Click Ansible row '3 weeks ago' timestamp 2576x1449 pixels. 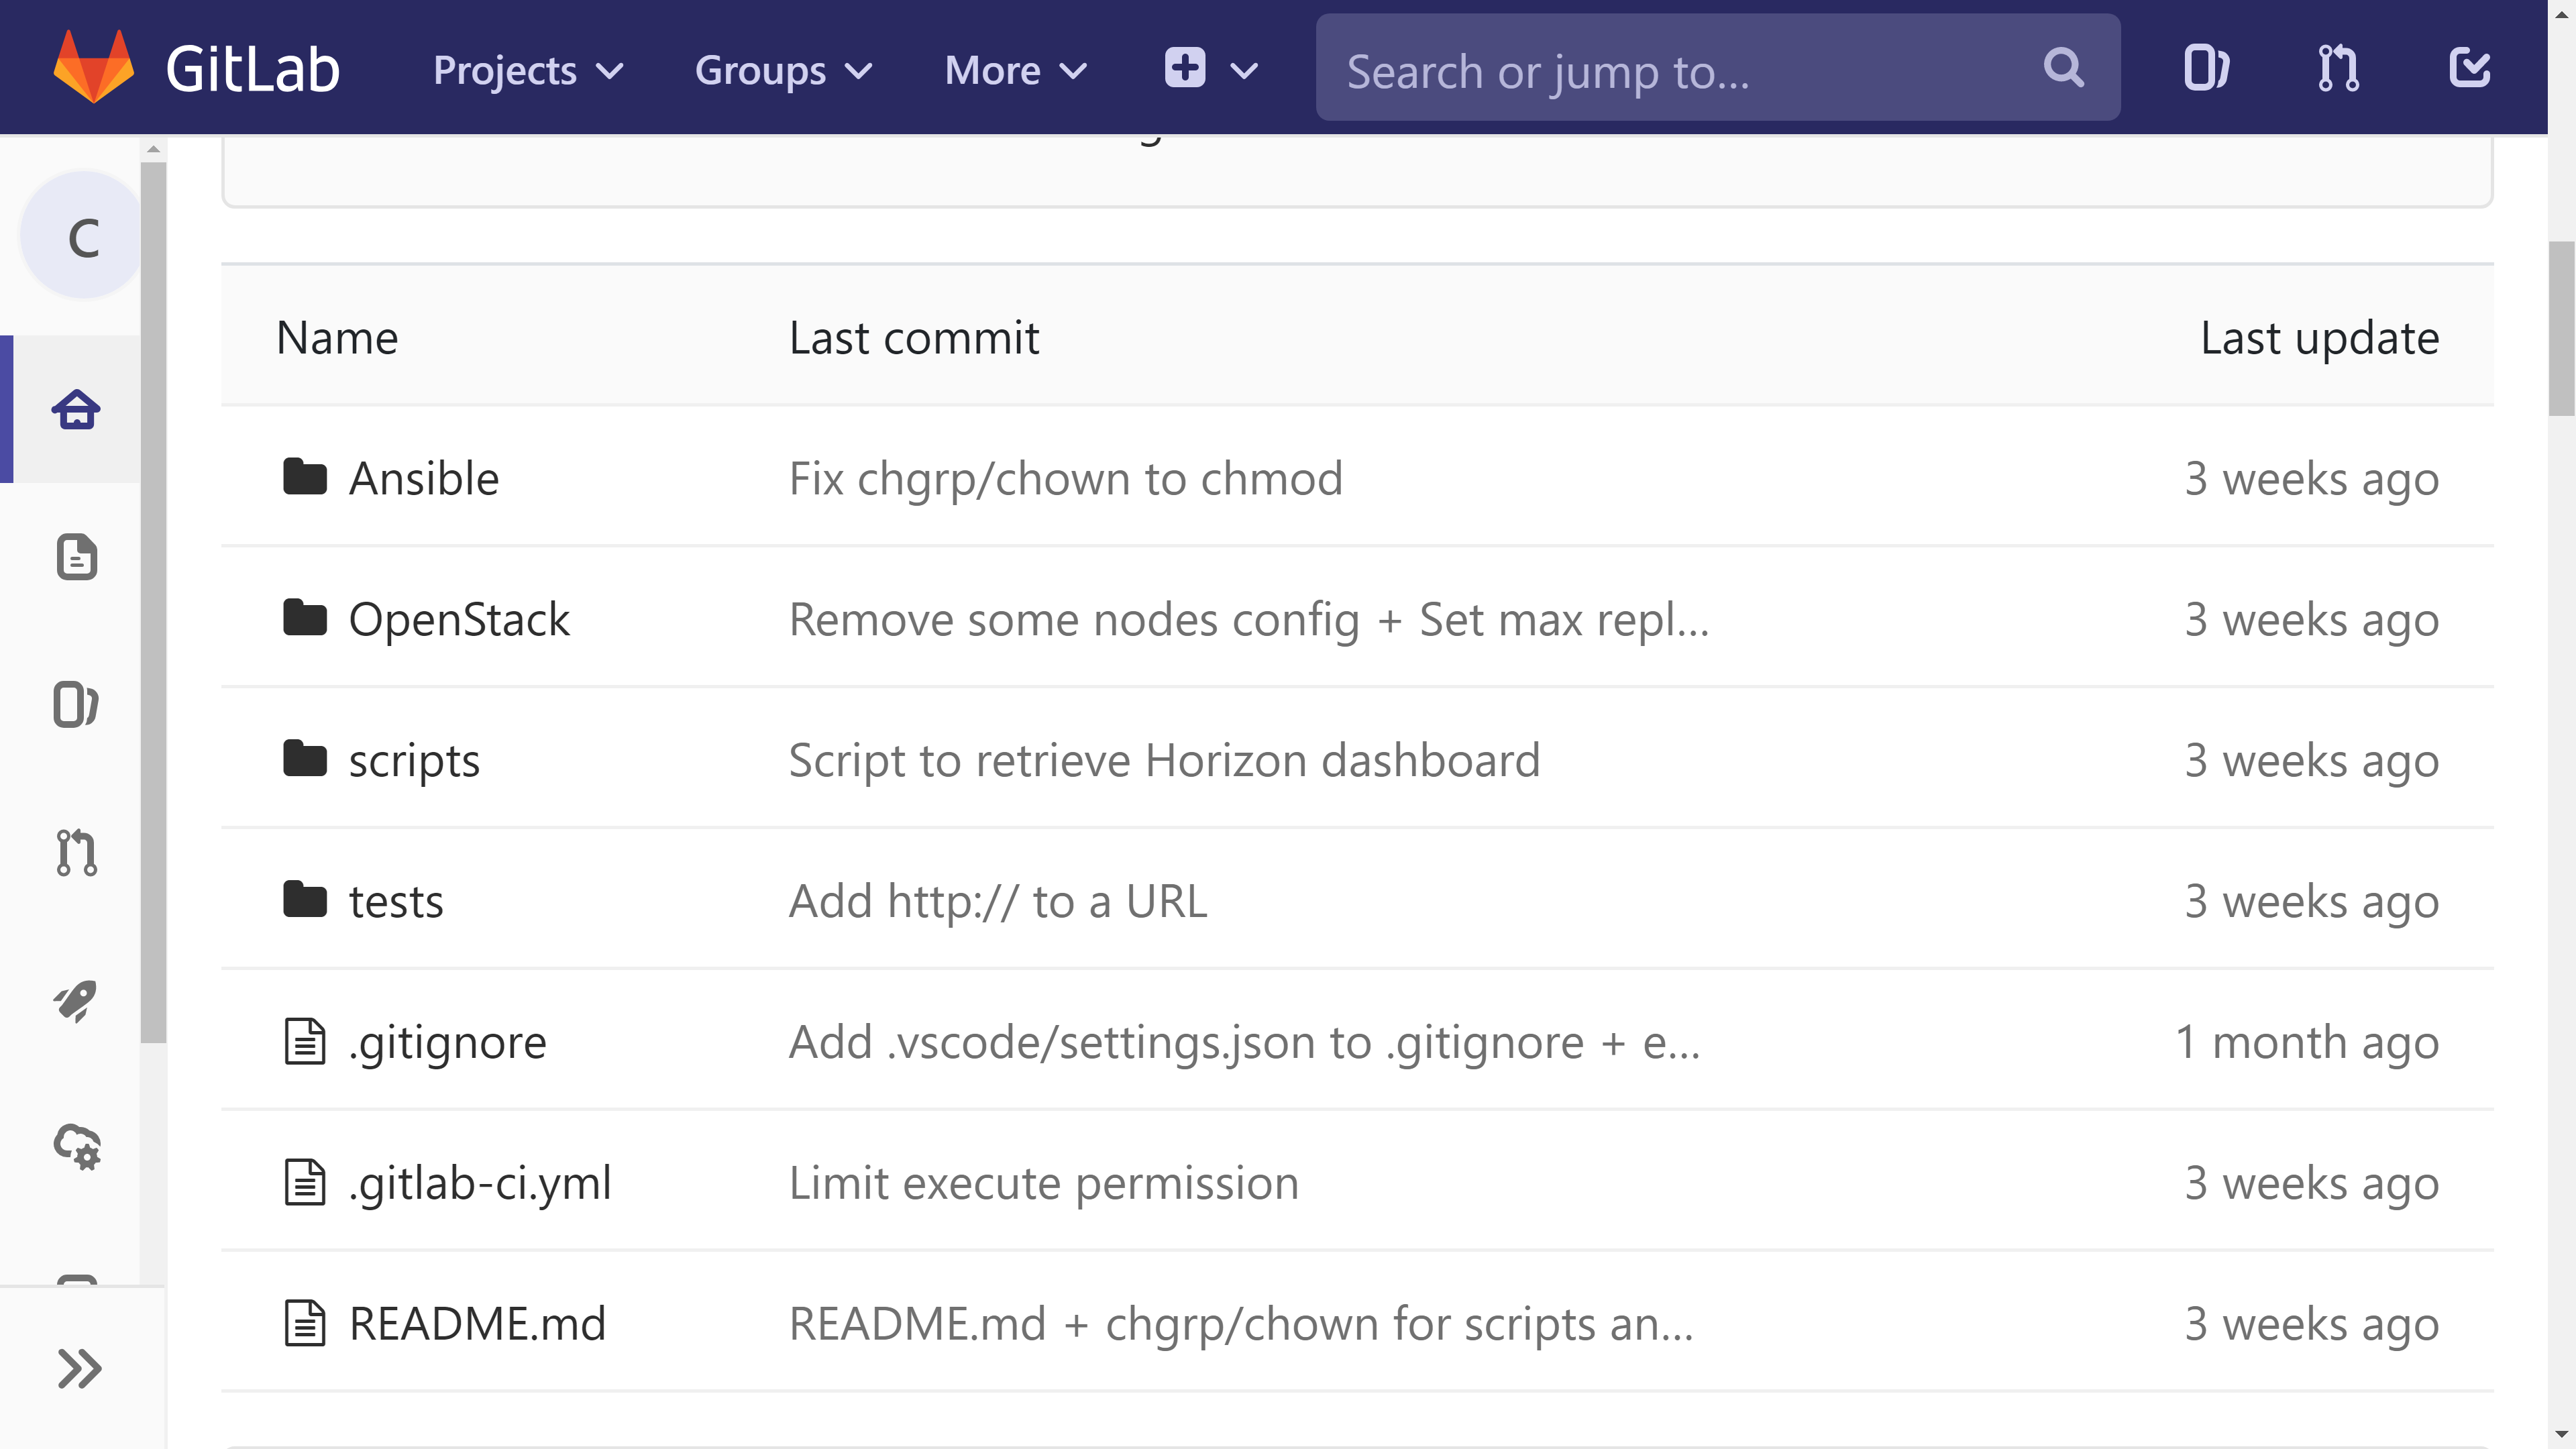coord(2311,479)
